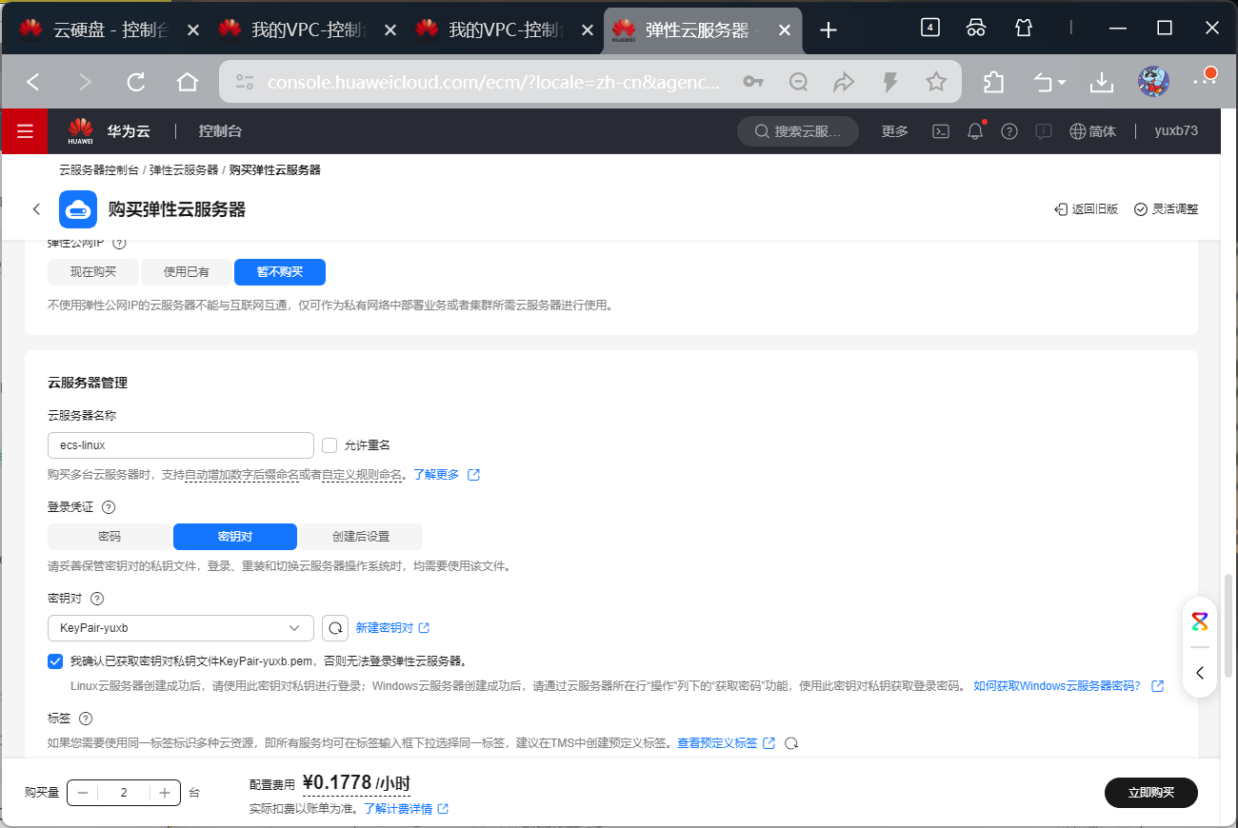Decrease the purchase quantity with minus
This screenshot has width=1238, height=828.
tap(83, 793)
